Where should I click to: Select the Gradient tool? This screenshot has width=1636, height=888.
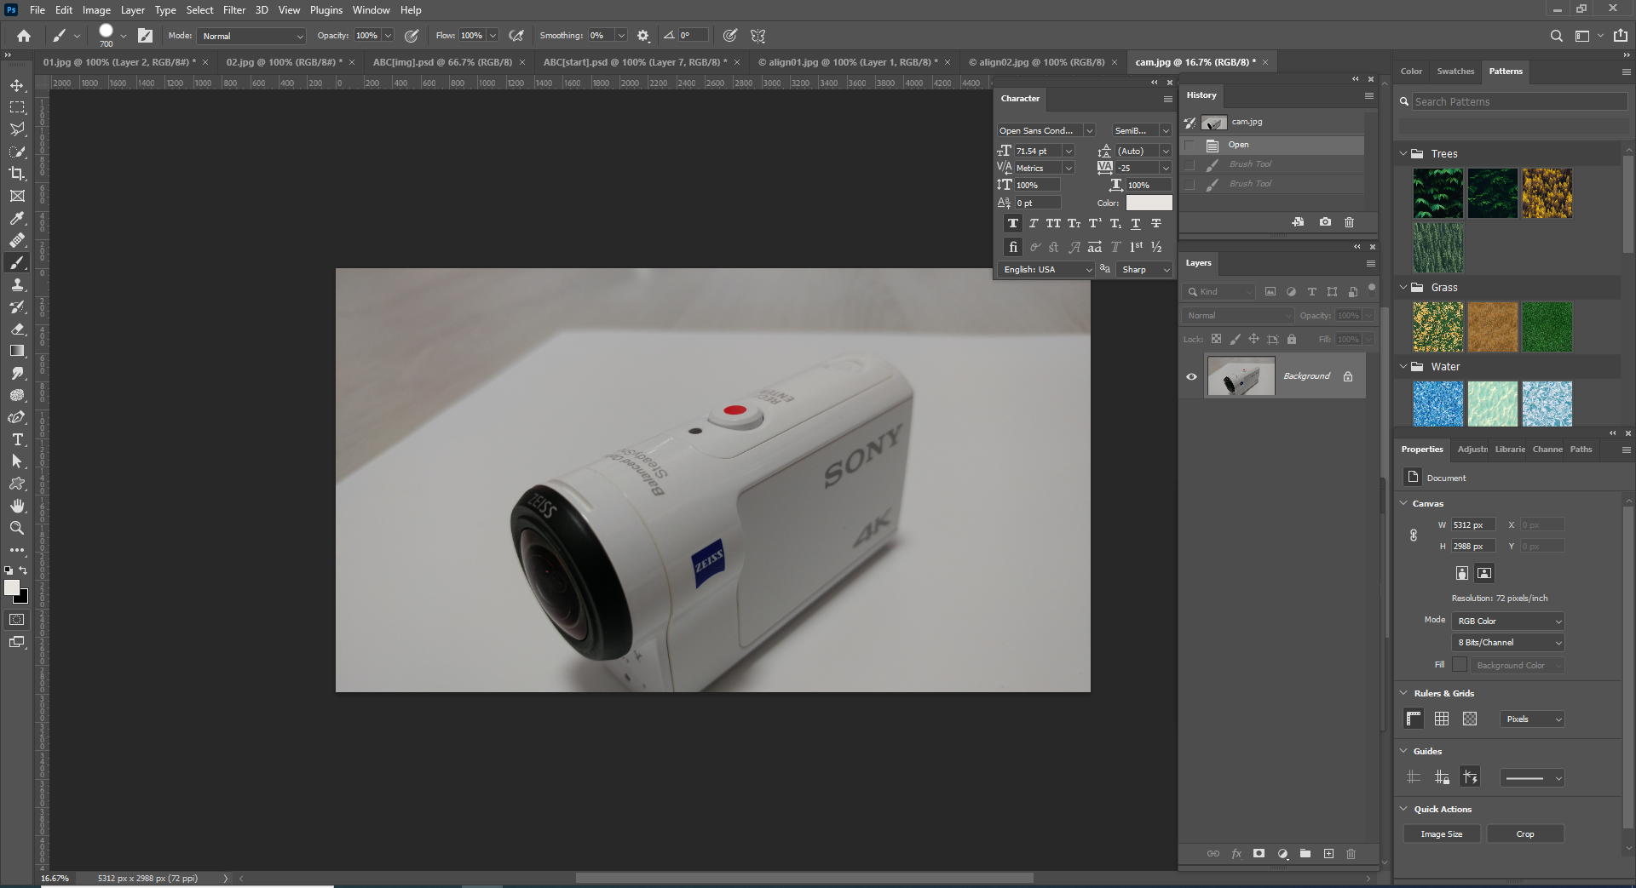17,351
